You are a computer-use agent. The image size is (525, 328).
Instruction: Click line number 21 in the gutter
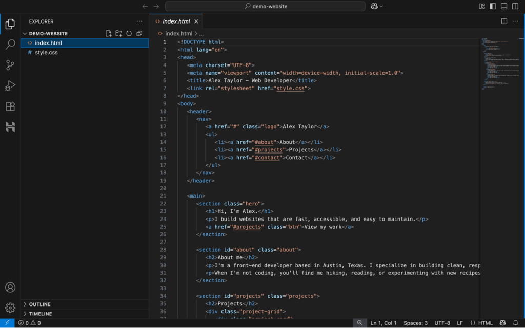(x=163, y=196)
